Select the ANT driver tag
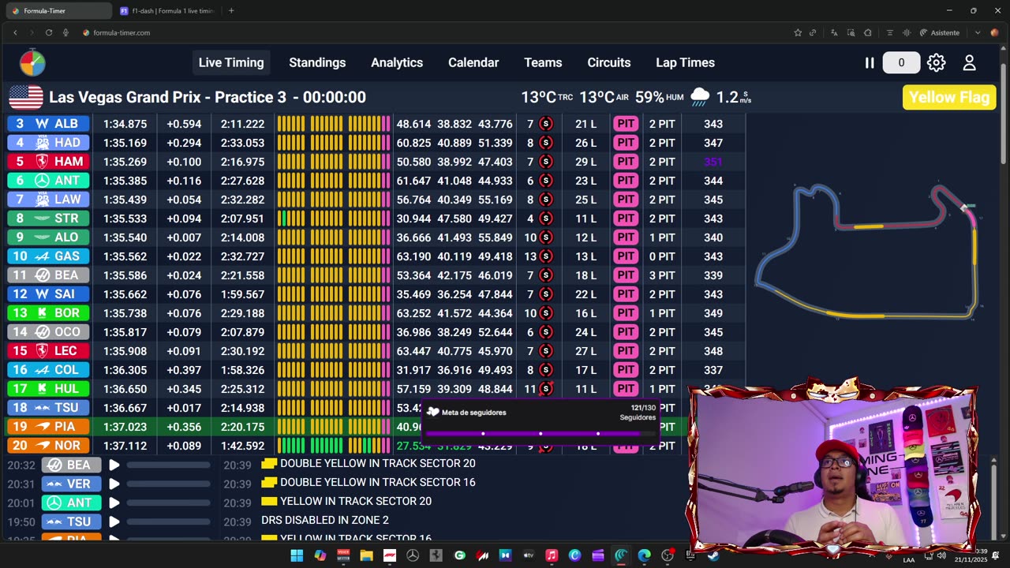The width and height of the screenshot is (1010, 568). [48, 181]
